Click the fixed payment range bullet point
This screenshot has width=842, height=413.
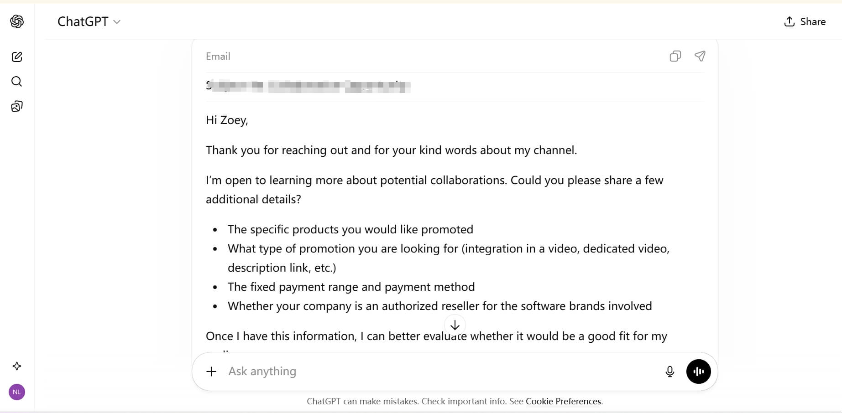351,287
